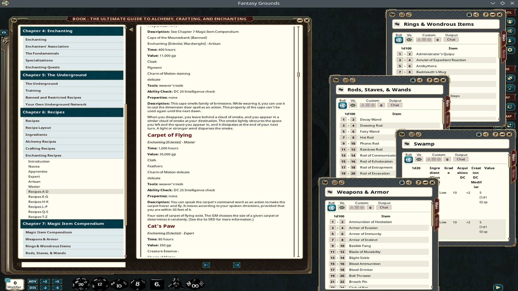
Task: Open the copy pages icon in Weapons & Armor window
Action: pyautogui.click(x=342, y=182)
